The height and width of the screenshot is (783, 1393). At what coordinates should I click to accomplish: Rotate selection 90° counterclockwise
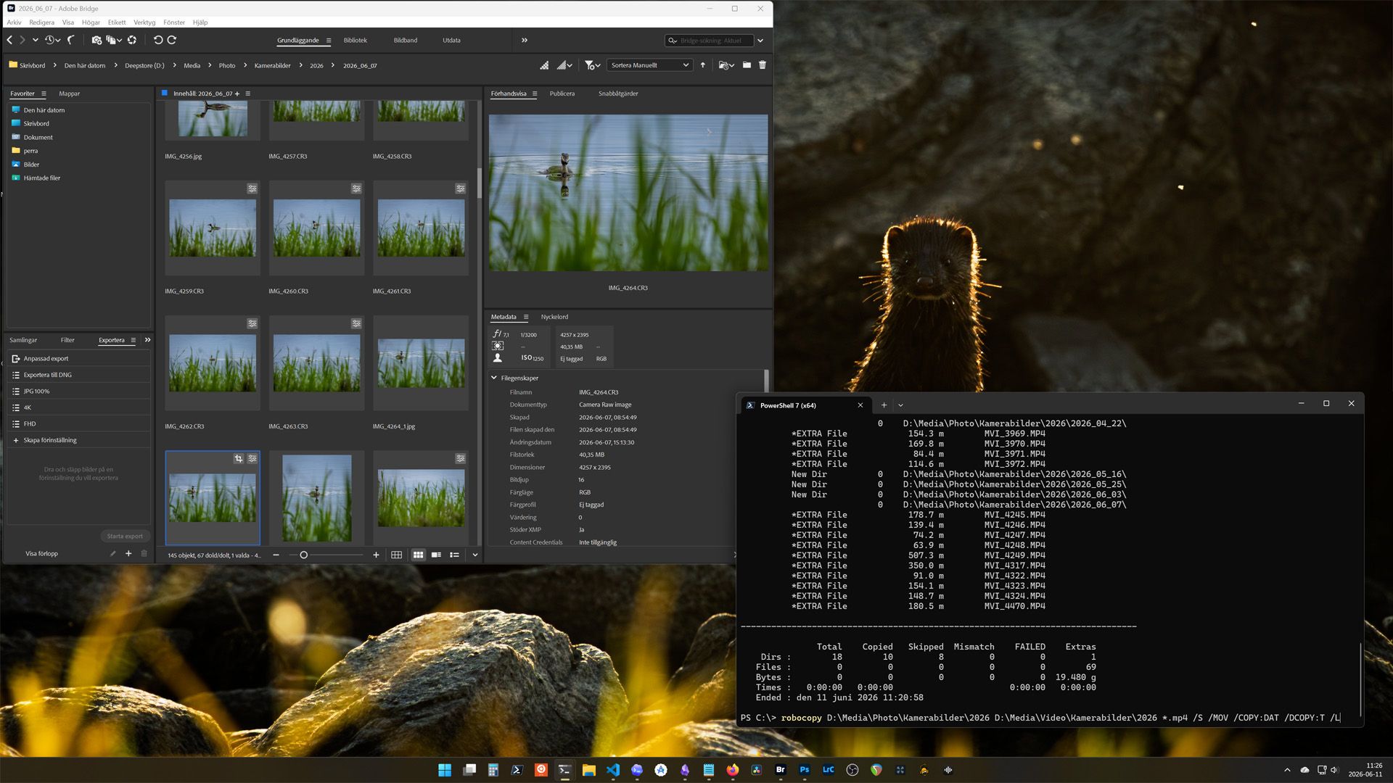(157, 41)
